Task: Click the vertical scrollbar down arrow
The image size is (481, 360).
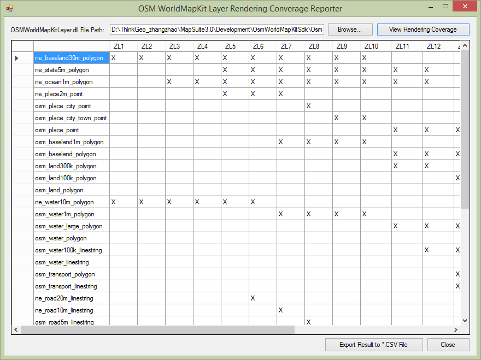Action: pos(464,320)
